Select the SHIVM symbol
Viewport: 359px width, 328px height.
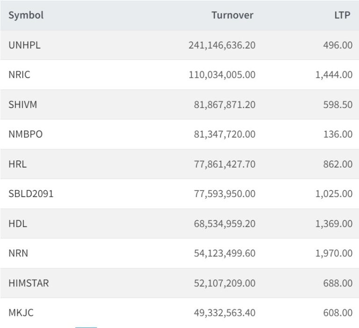point(23,104)
